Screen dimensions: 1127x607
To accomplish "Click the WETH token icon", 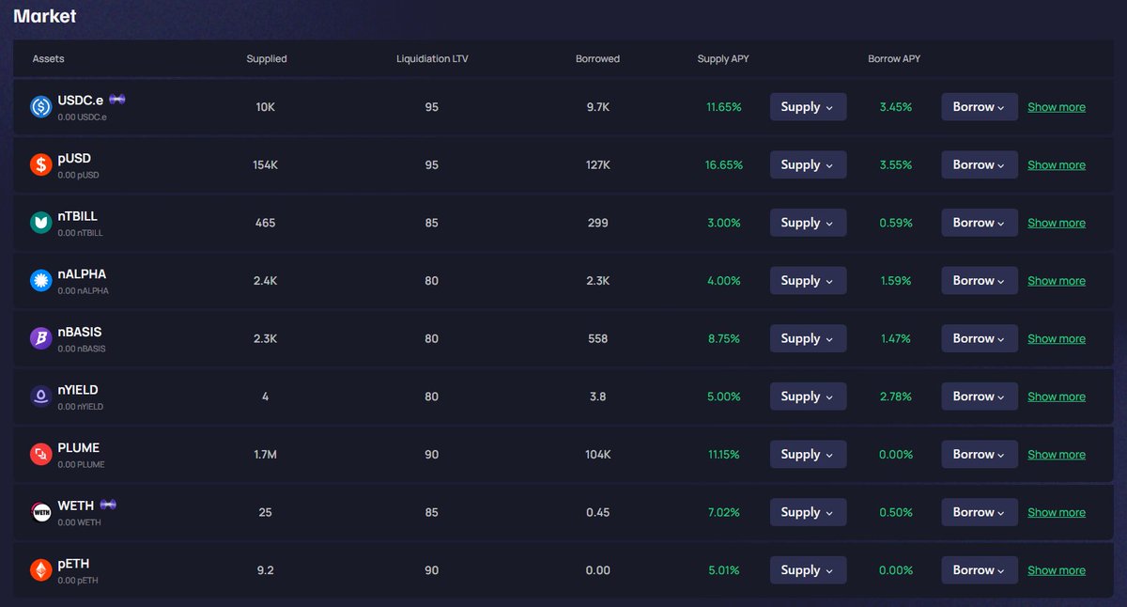I will click(x=40, y=513).
